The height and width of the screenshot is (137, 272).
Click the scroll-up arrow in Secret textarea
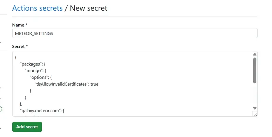point(255,54)
